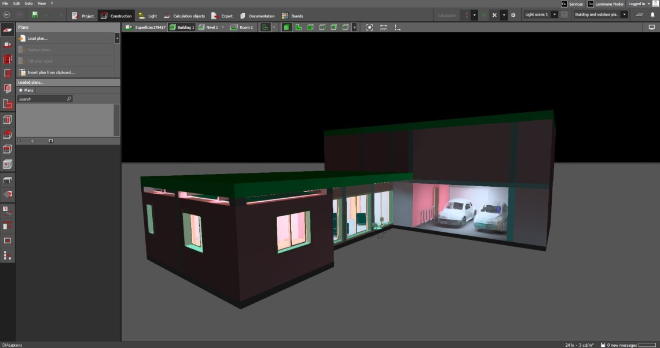Image resolution: width=660 pixels, height=348 pixels.
Task: Select the measure distance tool icon
Action: [383, 27]
